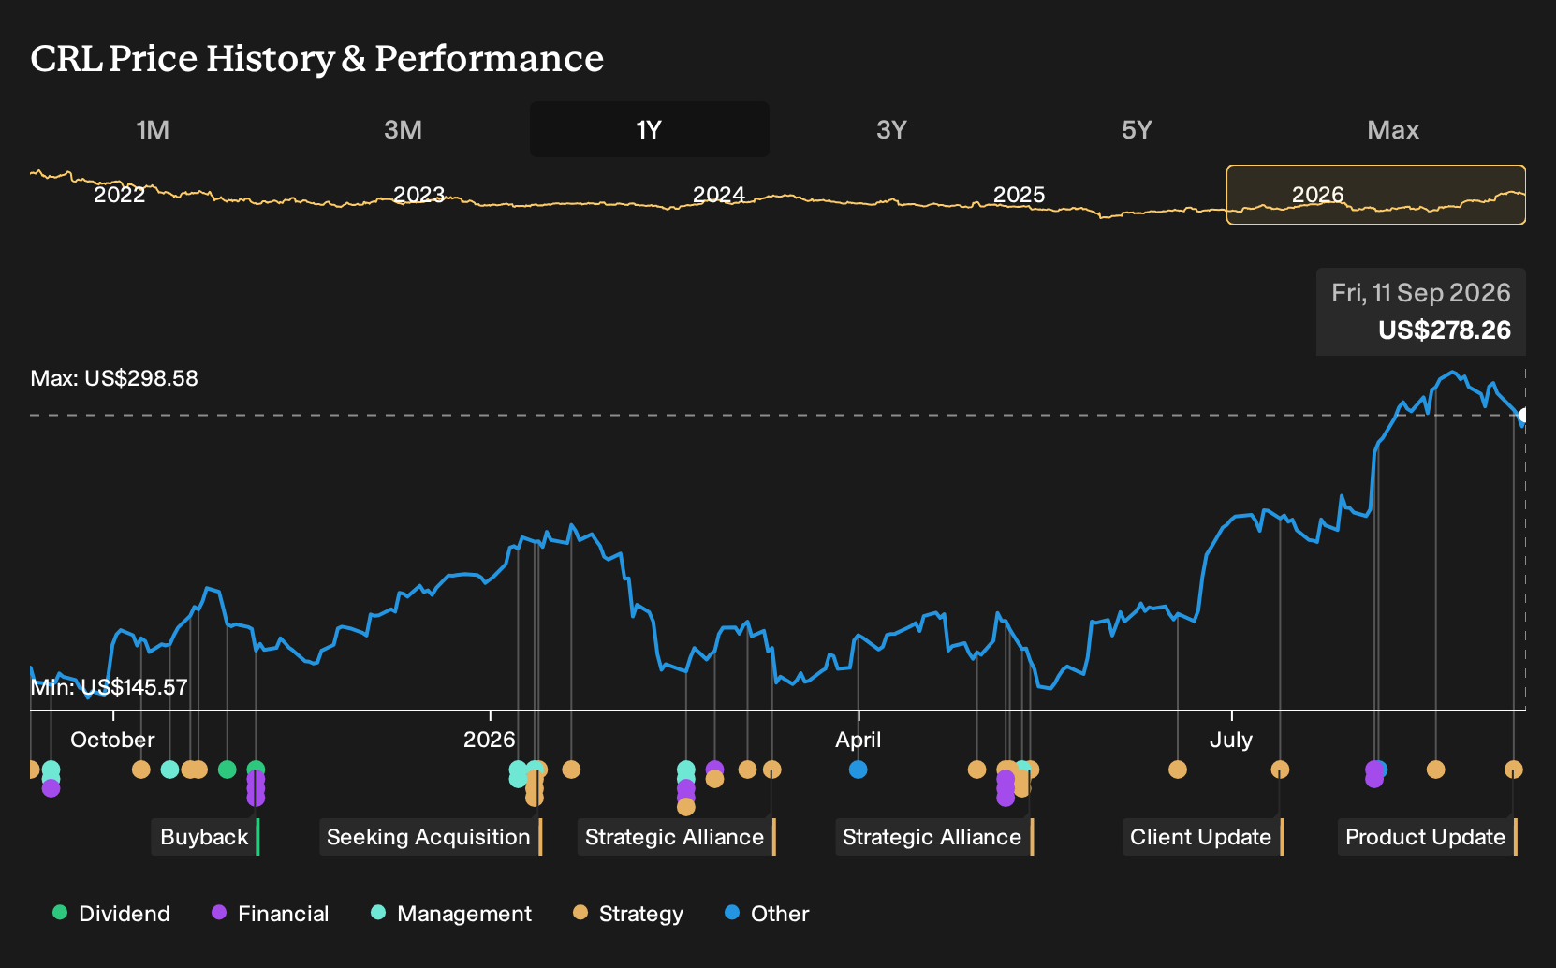Show the Max price history range
1556x968 pixels.
coord(1393,129)
